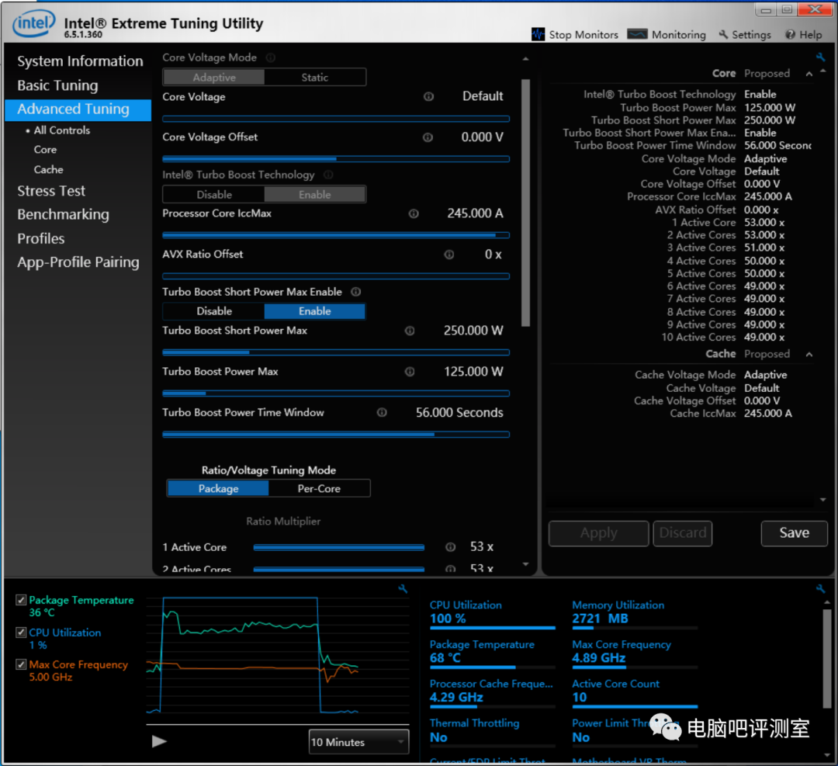The height and width of the screenshot is (766, 838).
Task: Click the 250.000 W short power value
Action: pos(473,331)
